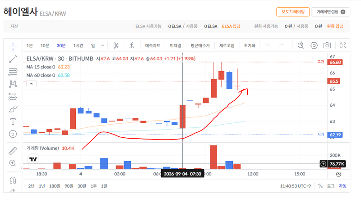Set chart range to 1주
Viewport: 361px width, 207px height.
coord(93,186)
